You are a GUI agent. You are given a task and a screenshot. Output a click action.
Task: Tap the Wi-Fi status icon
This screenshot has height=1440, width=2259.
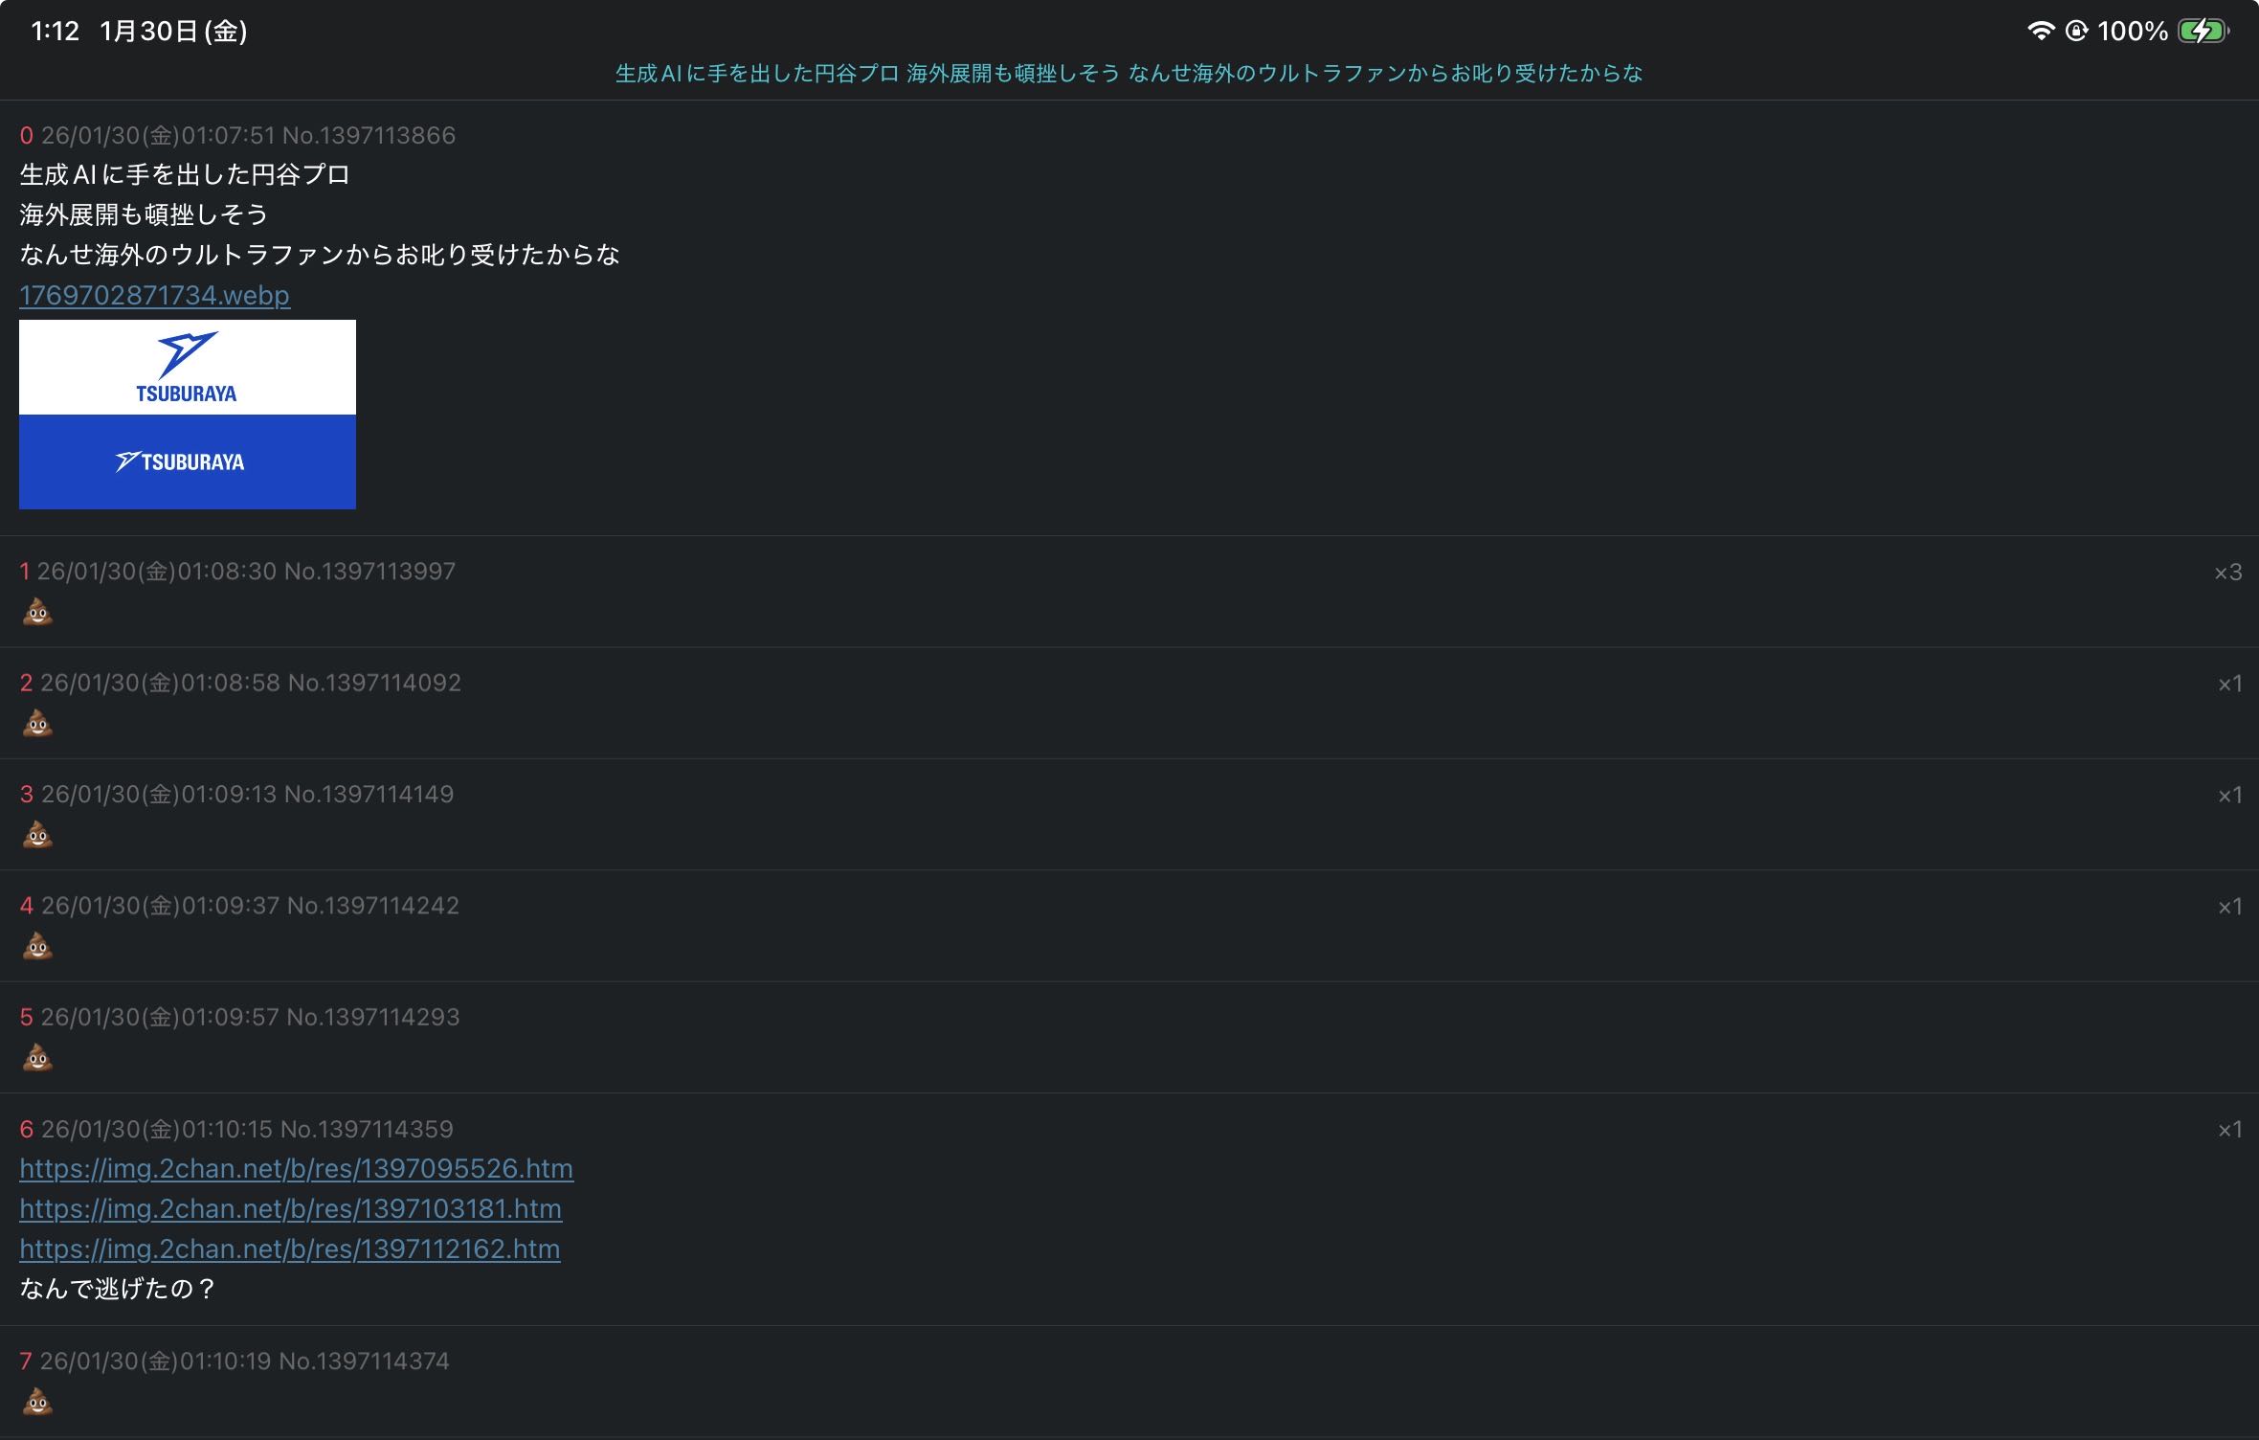[x=2040, y=31]
